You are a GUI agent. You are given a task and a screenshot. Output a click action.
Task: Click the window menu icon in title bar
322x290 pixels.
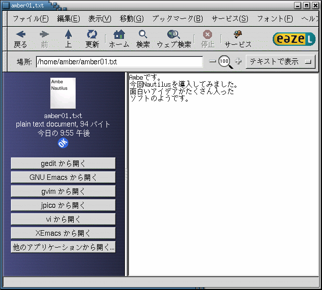point(6,5)
